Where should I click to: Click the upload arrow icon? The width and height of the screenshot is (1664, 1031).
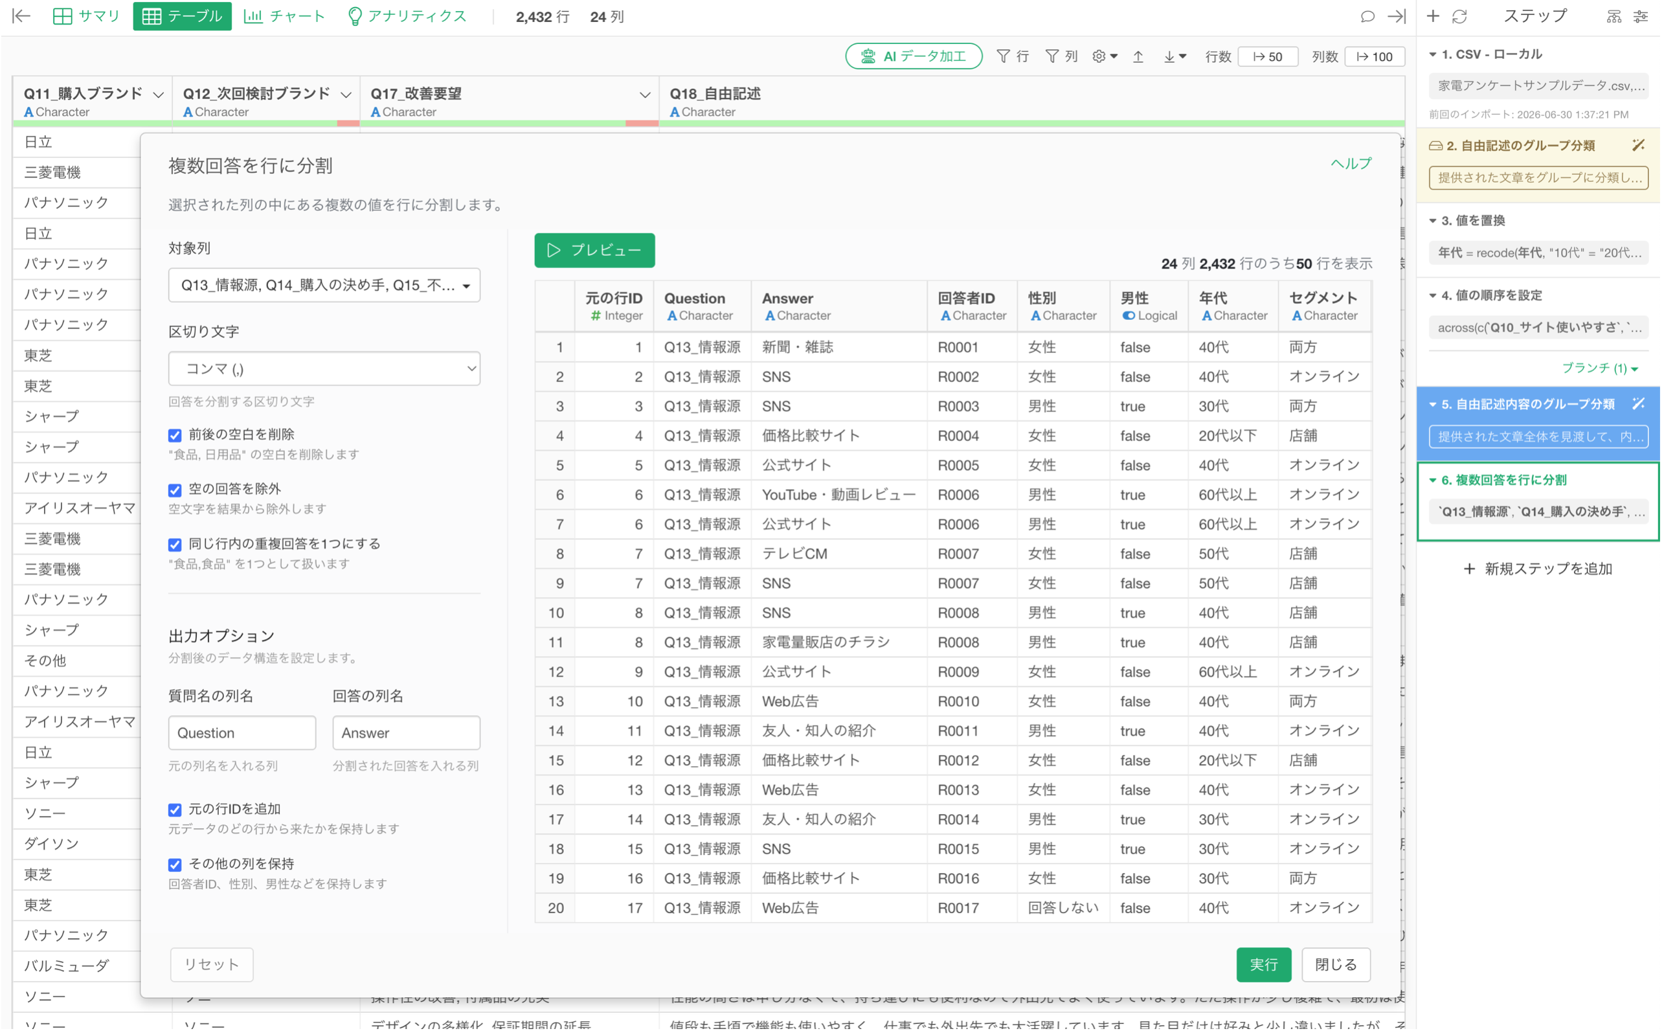click(1138, 56)
